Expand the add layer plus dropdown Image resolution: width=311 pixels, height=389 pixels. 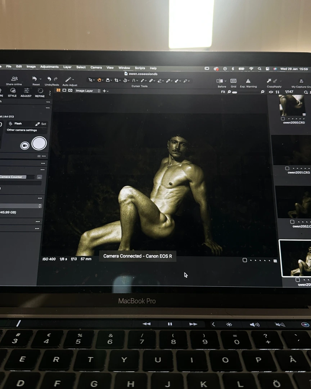point(105,91)
